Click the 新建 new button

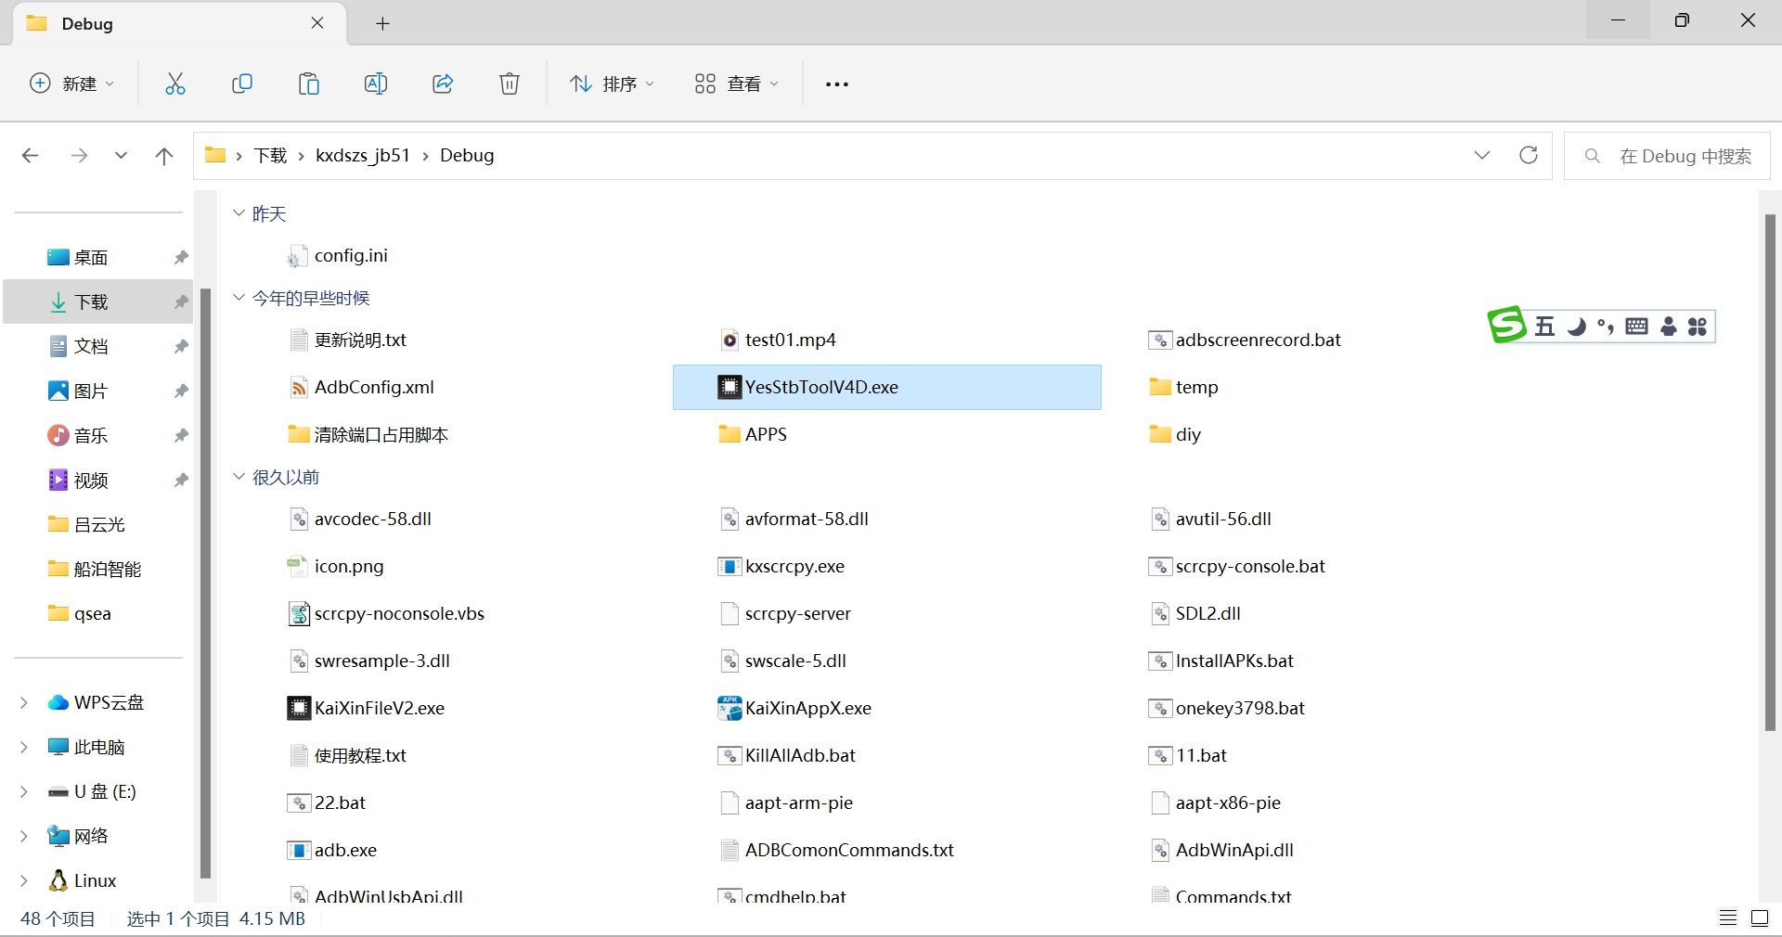(72, 83)
